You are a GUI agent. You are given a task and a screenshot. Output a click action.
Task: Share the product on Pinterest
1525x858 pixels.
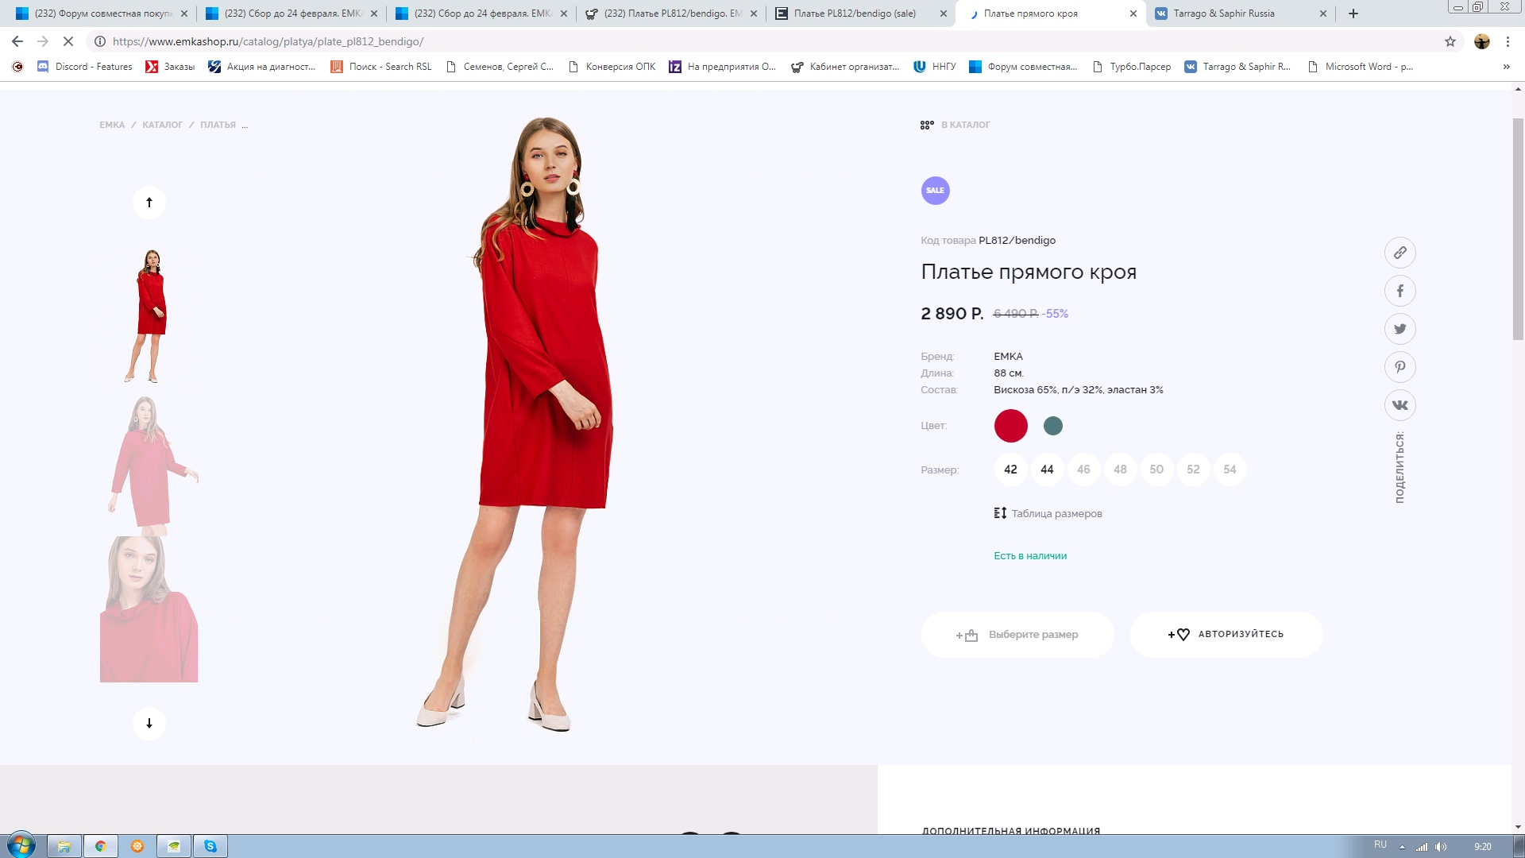pos(1400,367)
